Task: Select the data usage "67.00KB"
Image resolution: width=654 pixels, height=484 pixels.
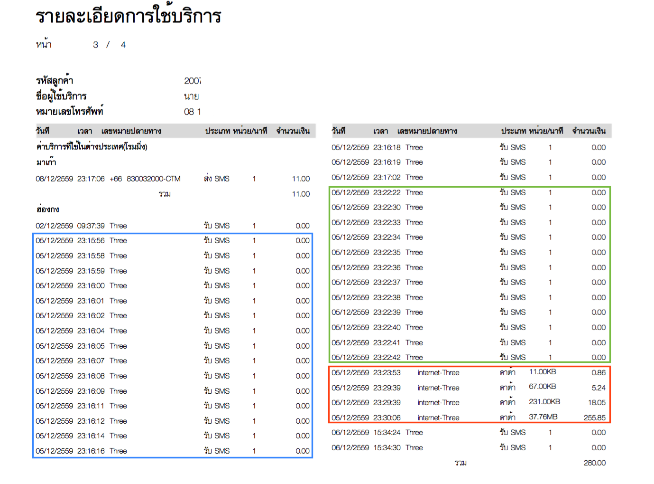Action: click(543, 387)
